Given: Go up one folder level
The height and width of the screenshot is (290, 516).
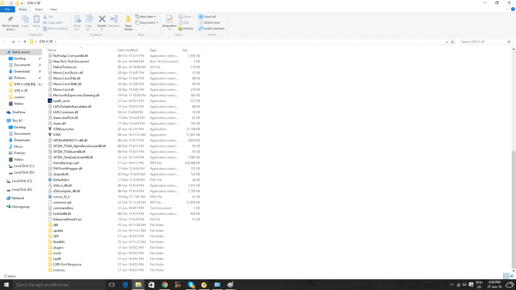Looking at the screenshot, I should [25, 42].
